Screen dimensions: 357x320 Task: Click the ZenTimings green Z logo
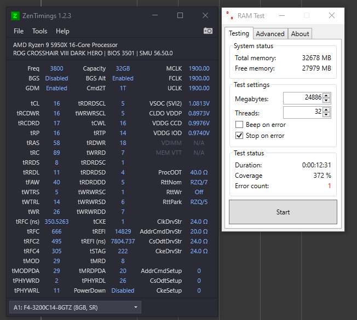click(15, 16)
